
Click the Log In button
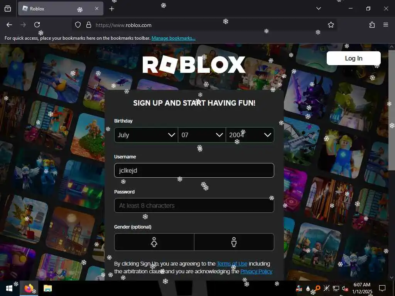pyautogui.click(x=353, y=59)
